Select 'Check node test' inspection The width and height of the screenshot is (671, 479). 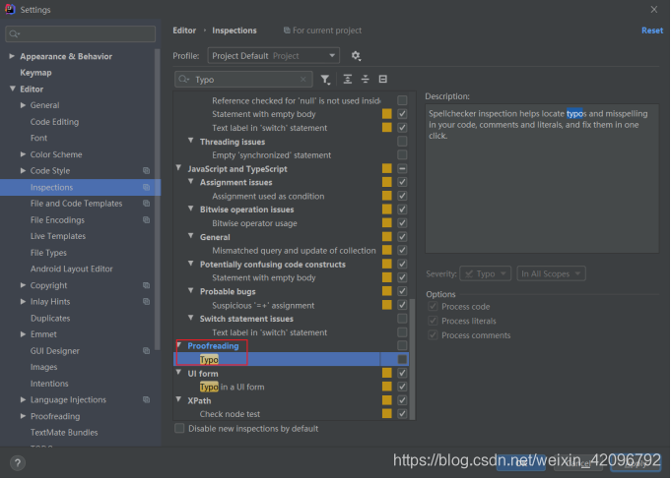(x=230, y=414)
